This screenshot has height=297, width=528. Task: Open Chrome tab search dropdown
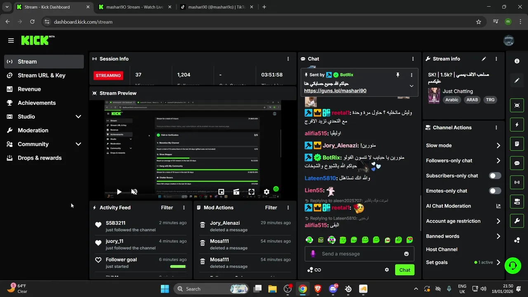tap(7, 7)
